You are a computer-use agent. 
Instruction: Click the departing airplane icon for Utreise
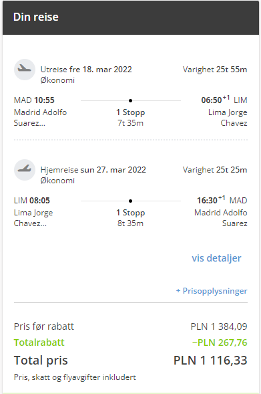coord(25,70)
